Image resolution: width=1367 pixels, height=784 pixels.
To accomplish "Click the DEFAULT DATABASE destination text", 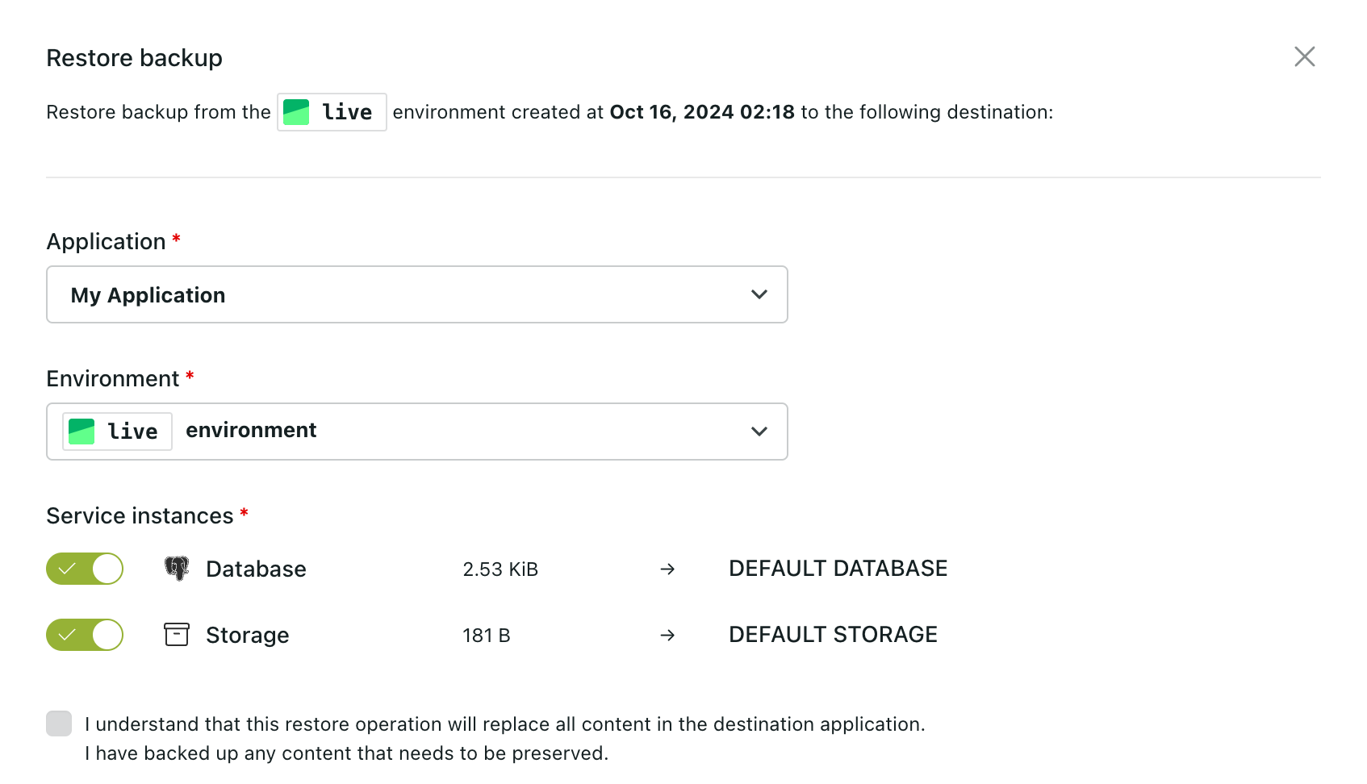I will (838, 569).
